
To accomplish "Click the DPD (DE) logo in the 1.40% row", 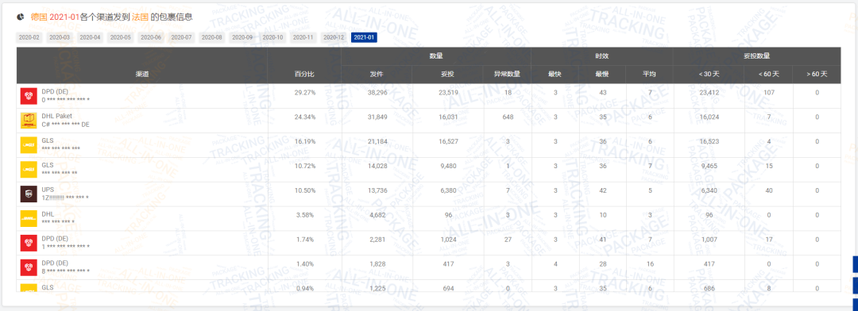I will pos(29,267).
